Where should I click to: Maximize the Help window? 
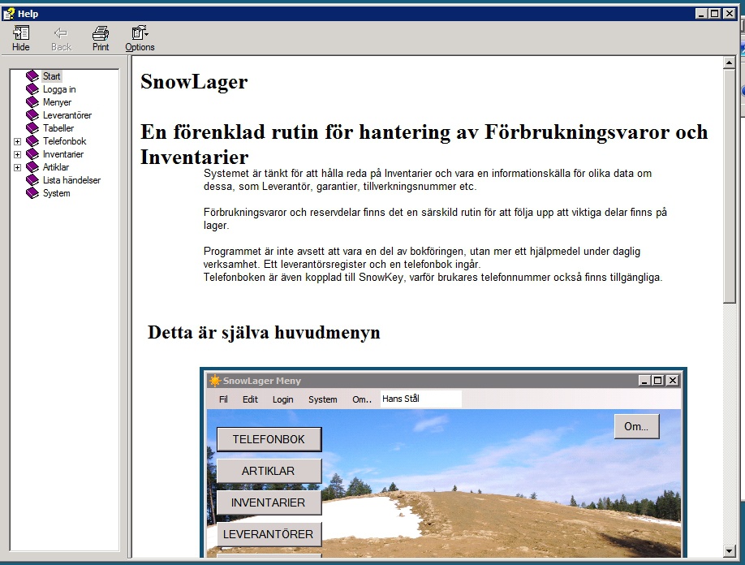(715, 14)
